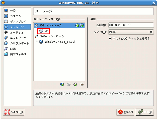Click the Cancel button

[125, 112]
